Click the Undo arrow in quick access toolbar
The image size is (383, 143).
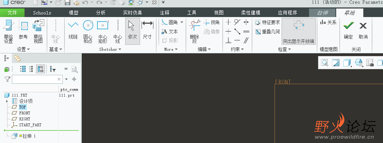[85, 3]
